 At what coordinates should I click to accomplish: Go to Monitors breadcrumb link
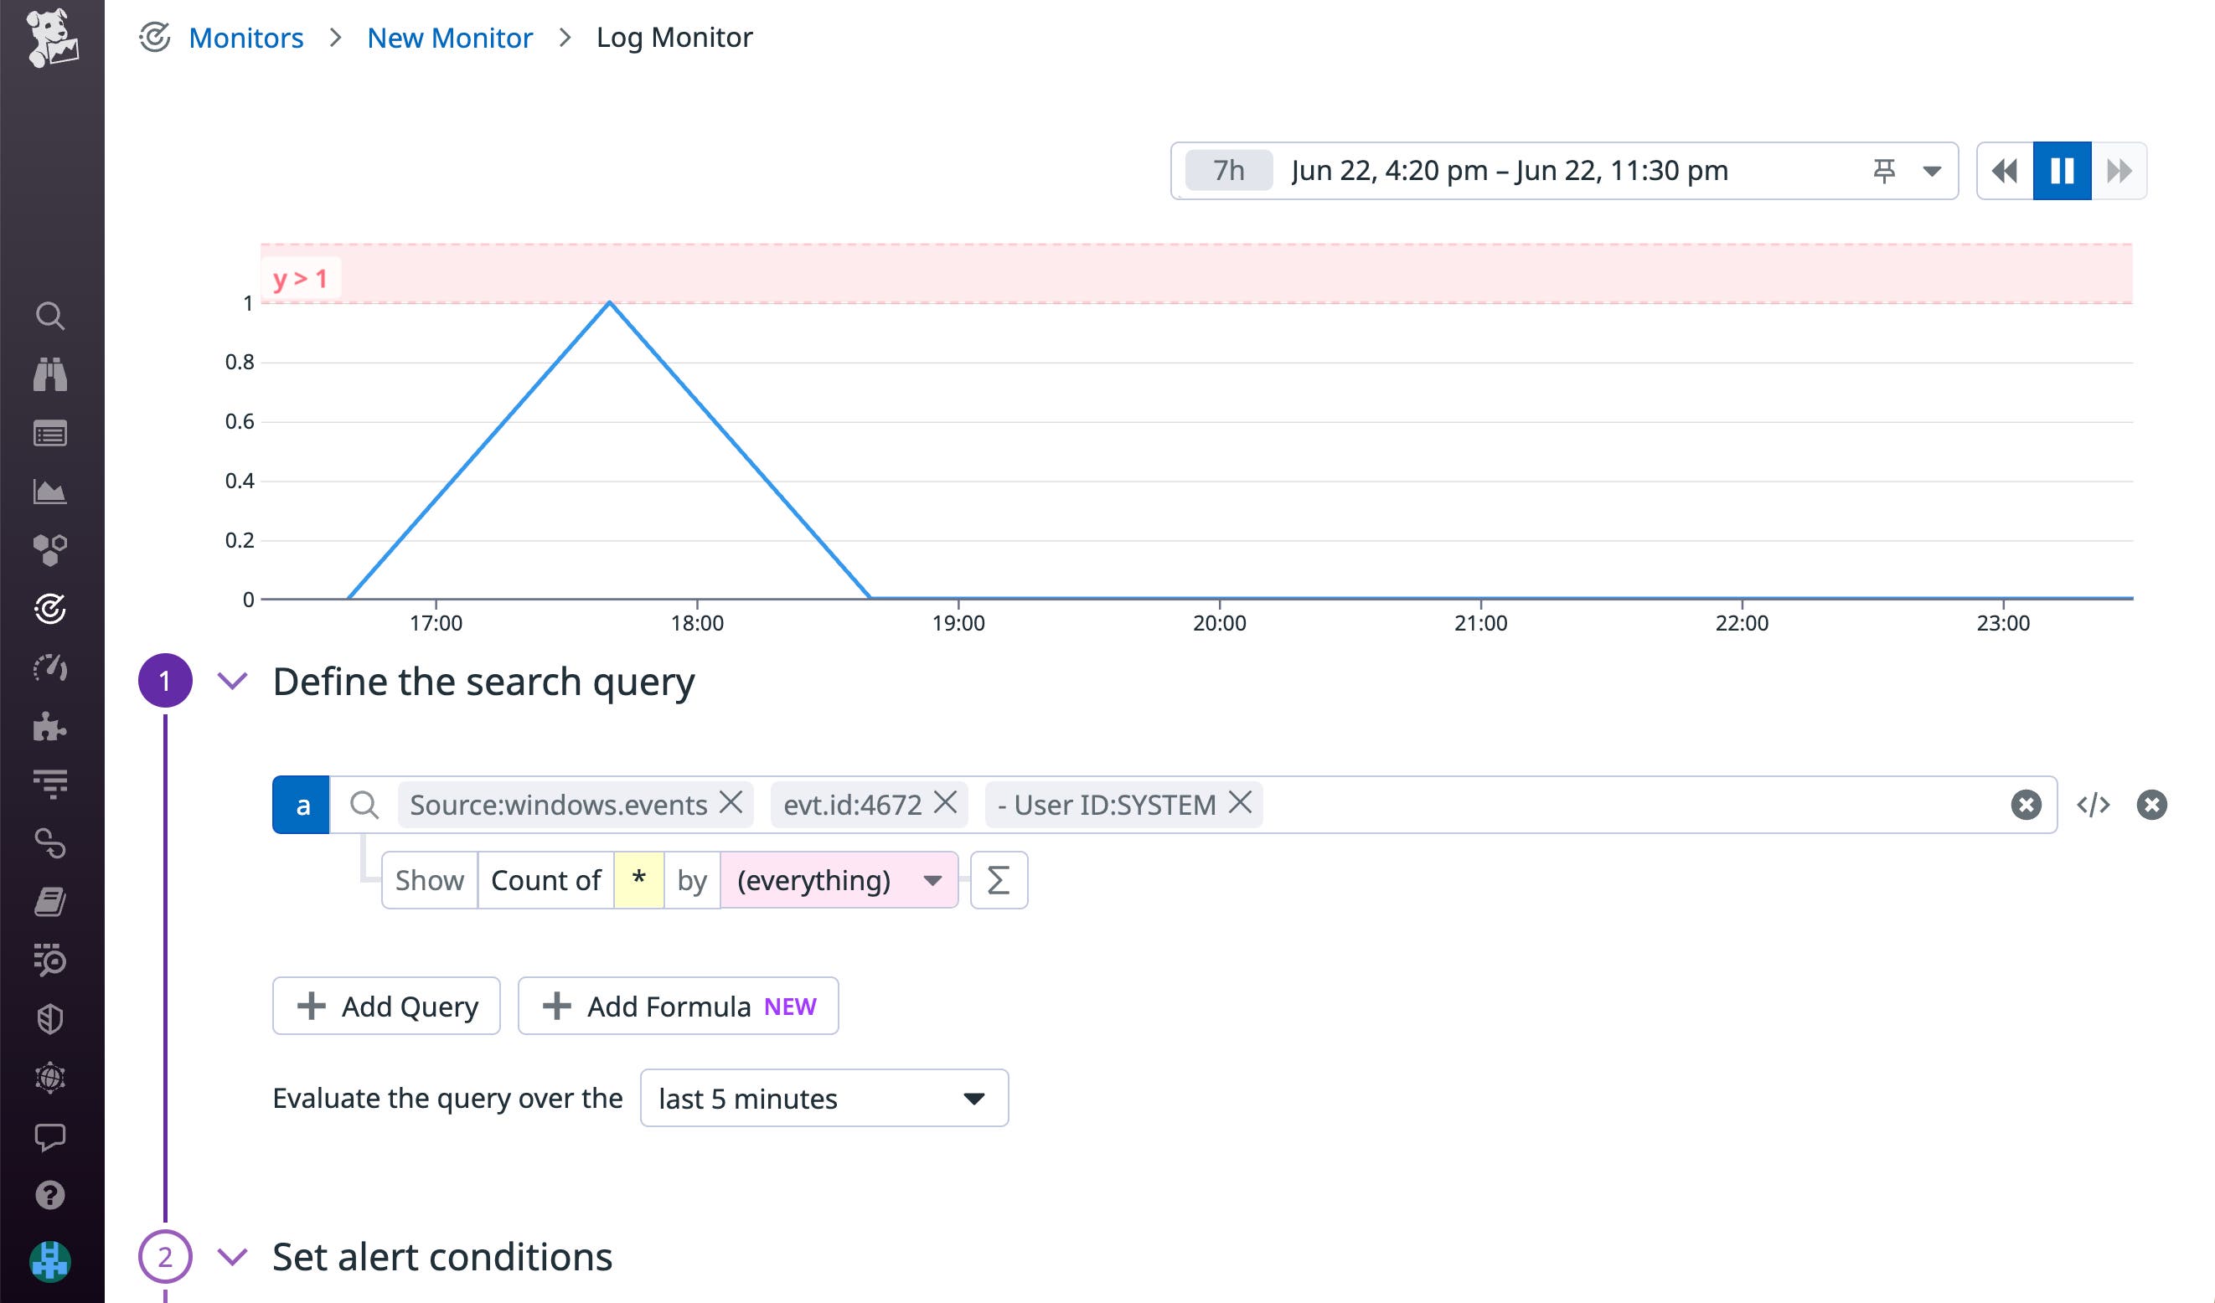click(x=245, y=38)
